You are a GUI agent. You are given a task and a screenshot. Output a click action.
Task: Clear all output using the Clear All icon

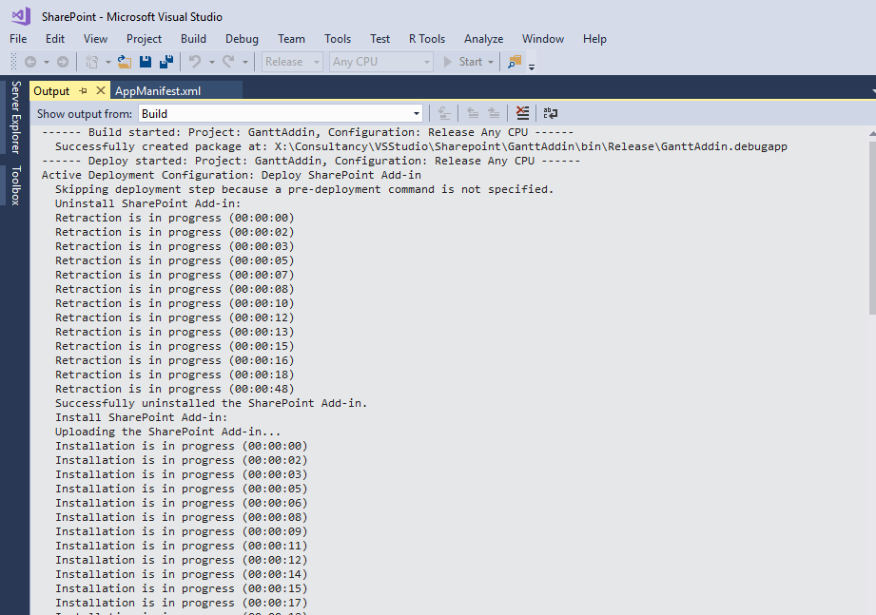(522, 111)
